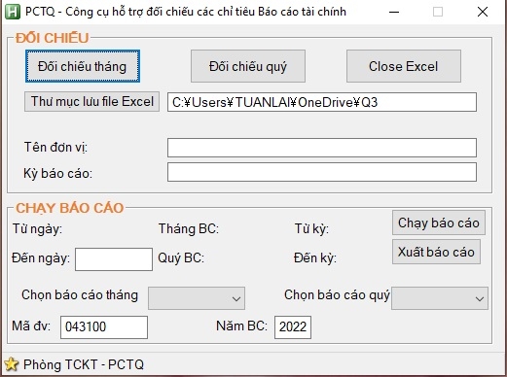Click the Kỳ báo cáo input field

click(x=322, y=172)
